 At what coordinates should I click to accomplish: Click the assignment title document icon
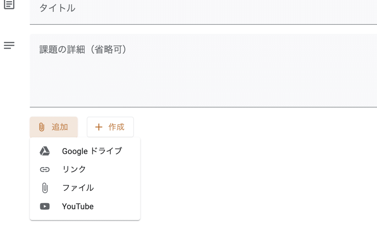(x=9, y=5)
